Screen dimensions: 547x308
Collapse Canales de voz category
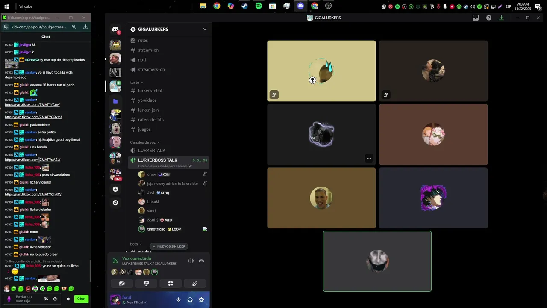click(x=145, y=142)
